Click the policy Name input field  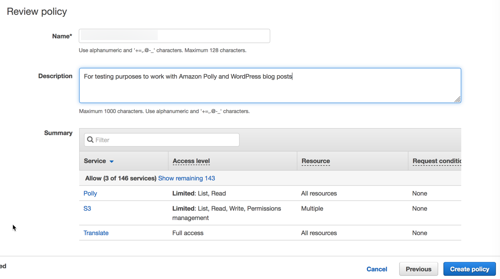(174, 36)
